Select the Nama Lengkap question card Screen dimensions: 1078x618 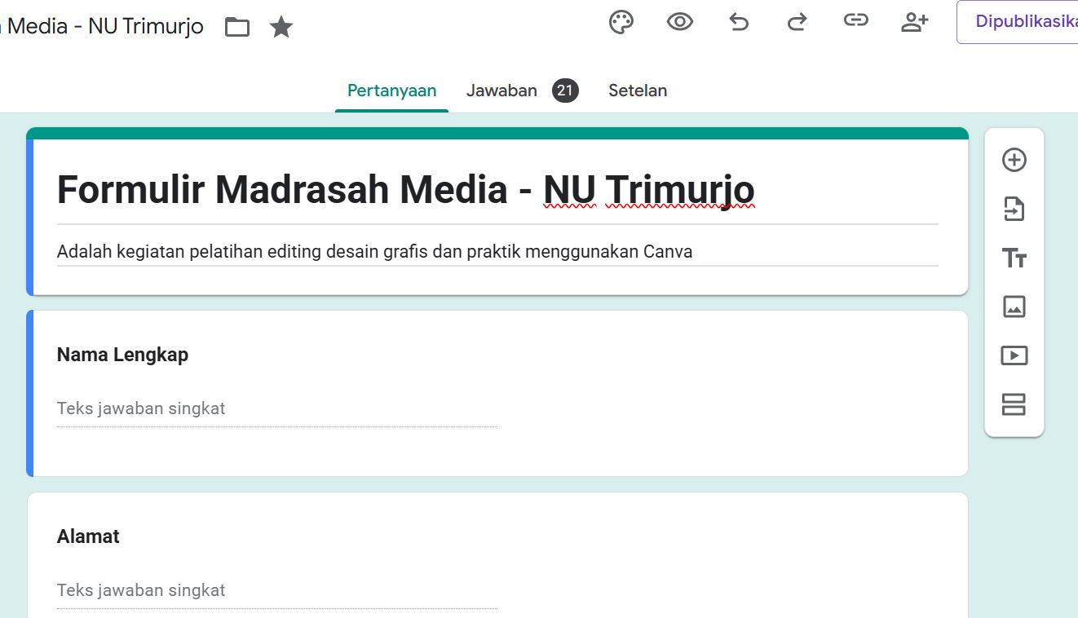[x=122, y=355]
